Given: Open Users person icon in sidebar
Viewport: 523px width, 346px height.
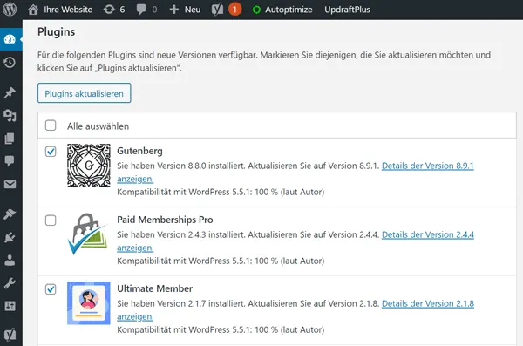Looking at the screenshot, I should coord(10,261).
